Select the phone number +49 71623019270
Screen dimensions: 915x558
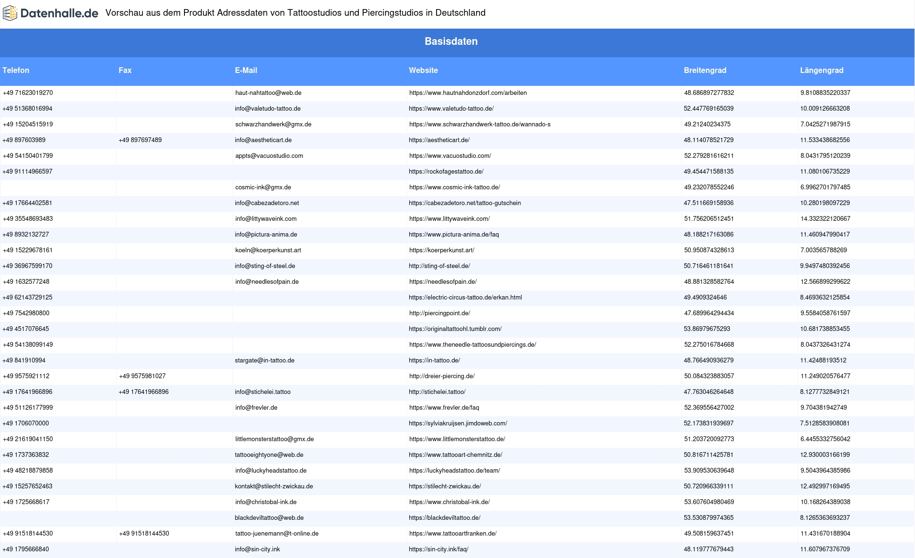click(28, 93)
